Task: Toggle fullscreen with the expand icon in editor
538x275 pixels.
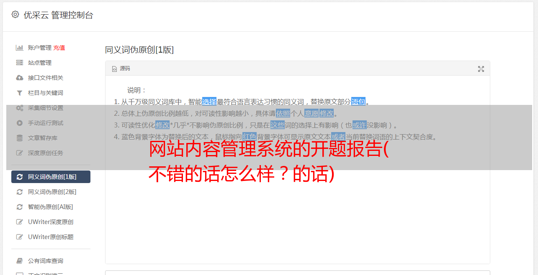Action: click(481, 69)
